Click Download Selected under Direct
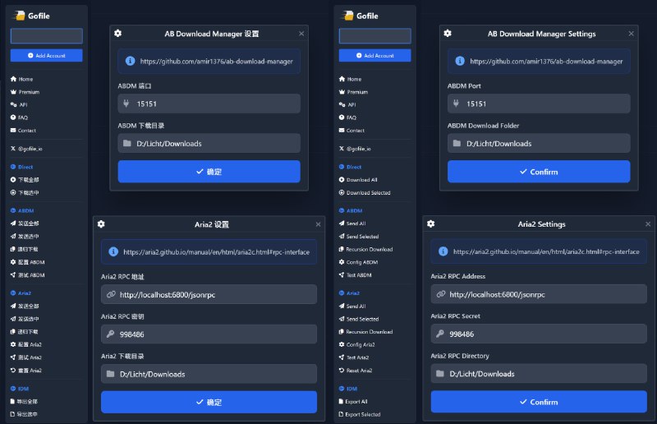Viewport: 657px width, 424px height. 365,192
